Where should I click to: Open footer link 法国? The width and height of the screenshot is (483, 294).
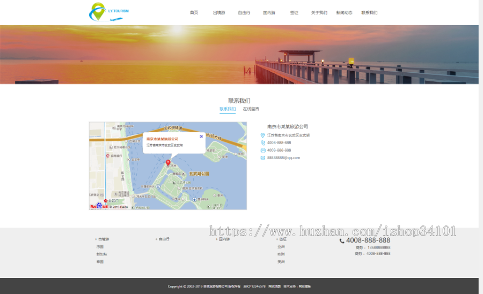(100, 247)
